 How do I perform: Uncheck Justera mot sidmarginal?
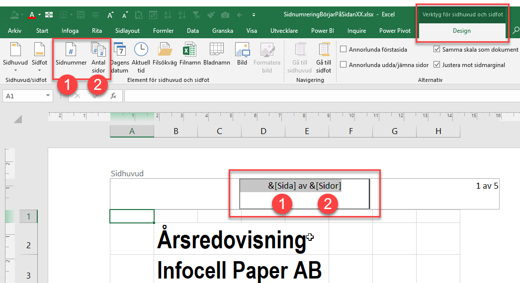pos(437,64)
